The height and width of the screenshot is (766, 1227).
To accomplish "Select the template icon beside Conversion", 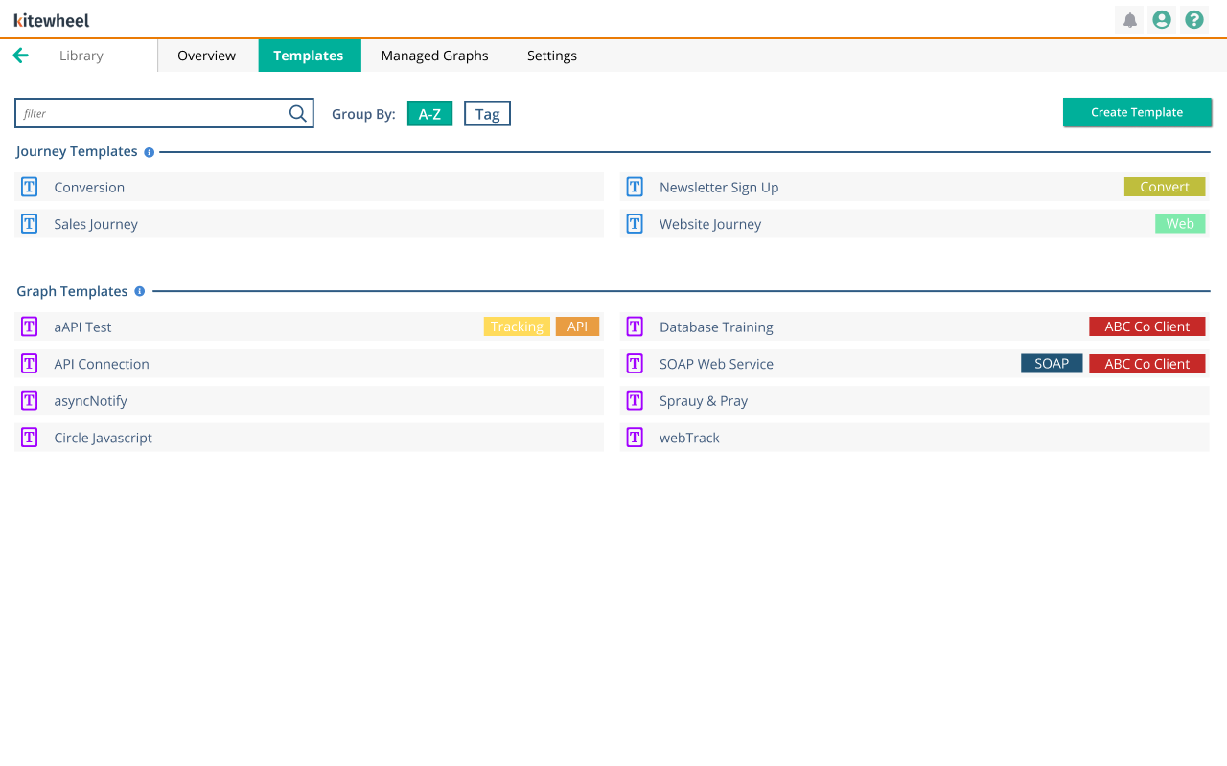I will click(29, 187).
